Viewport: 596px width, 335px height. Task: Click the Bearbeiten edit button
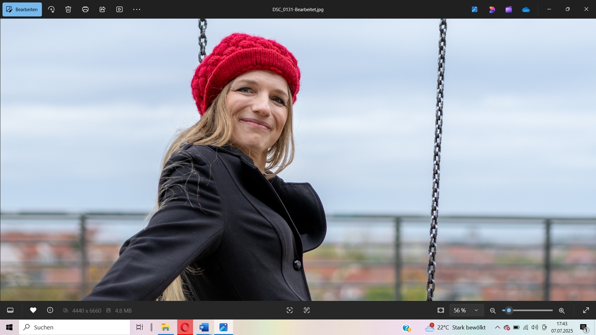click(22, 10)
